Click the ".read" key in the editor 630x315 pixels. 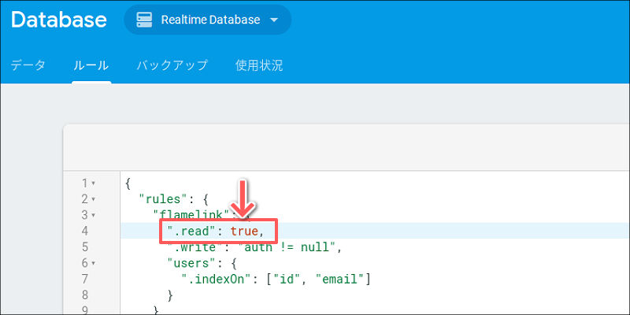click(192, 231)
